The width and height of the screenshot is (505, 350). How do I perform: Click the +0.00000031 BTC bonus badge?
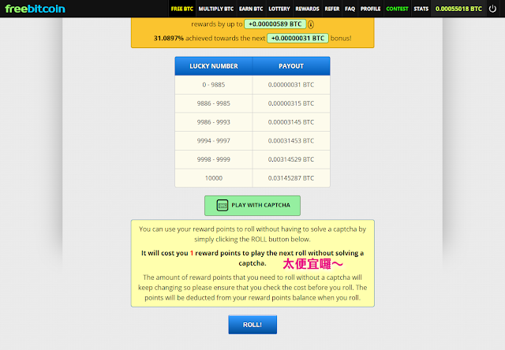[x=297, y=39]
